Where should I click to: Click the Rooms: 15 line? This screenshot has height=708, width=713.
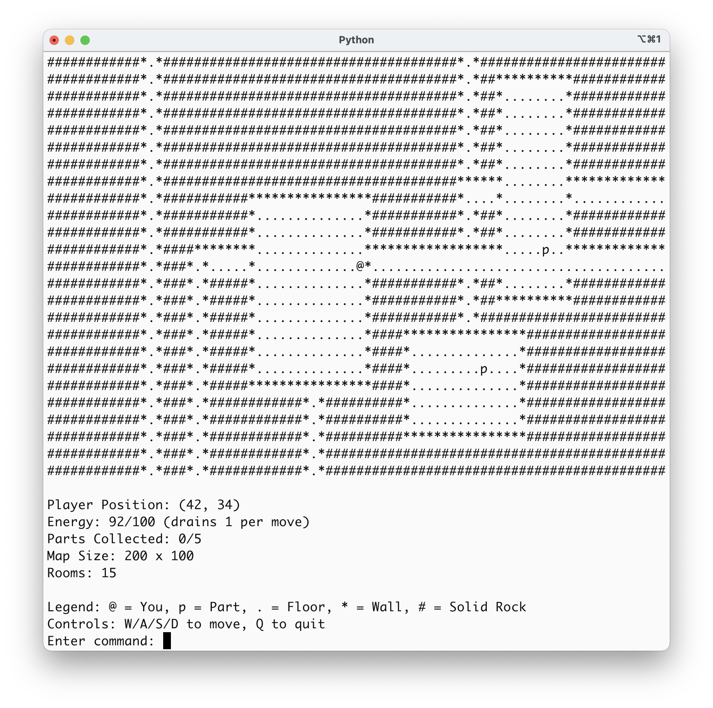click(82, 573)
